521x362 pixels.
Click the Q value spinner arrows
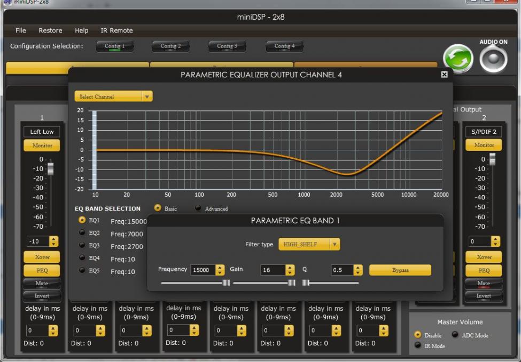(x=359, y=270)
